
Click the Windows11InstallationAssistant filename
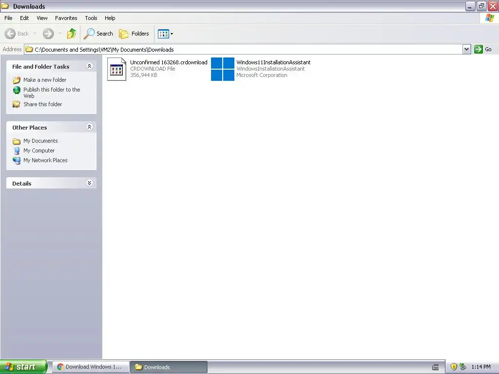(x=273, y=62)
